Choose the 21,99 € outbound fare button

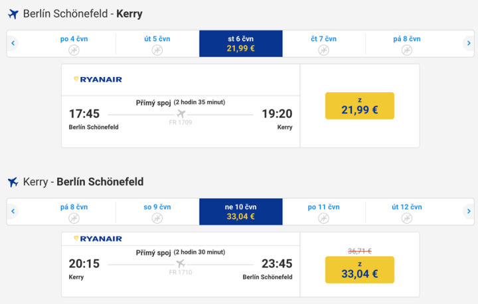click(359, 106)
